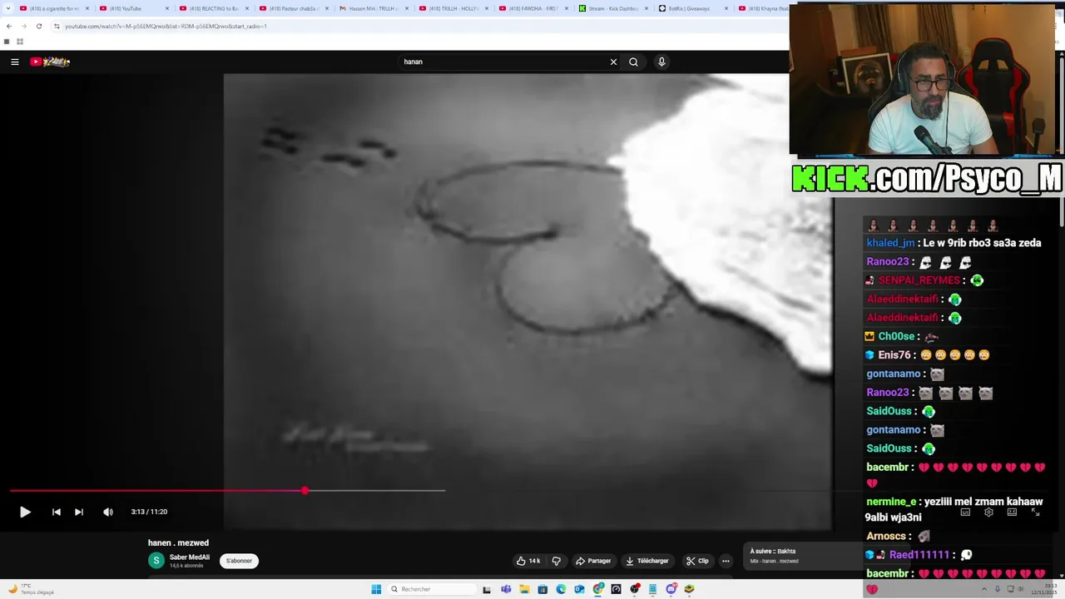Image resolution: width=1065 pixels, height=599 pixels.
Task: Toggle subtitles in the video player
Action: (x=965, y=512)
